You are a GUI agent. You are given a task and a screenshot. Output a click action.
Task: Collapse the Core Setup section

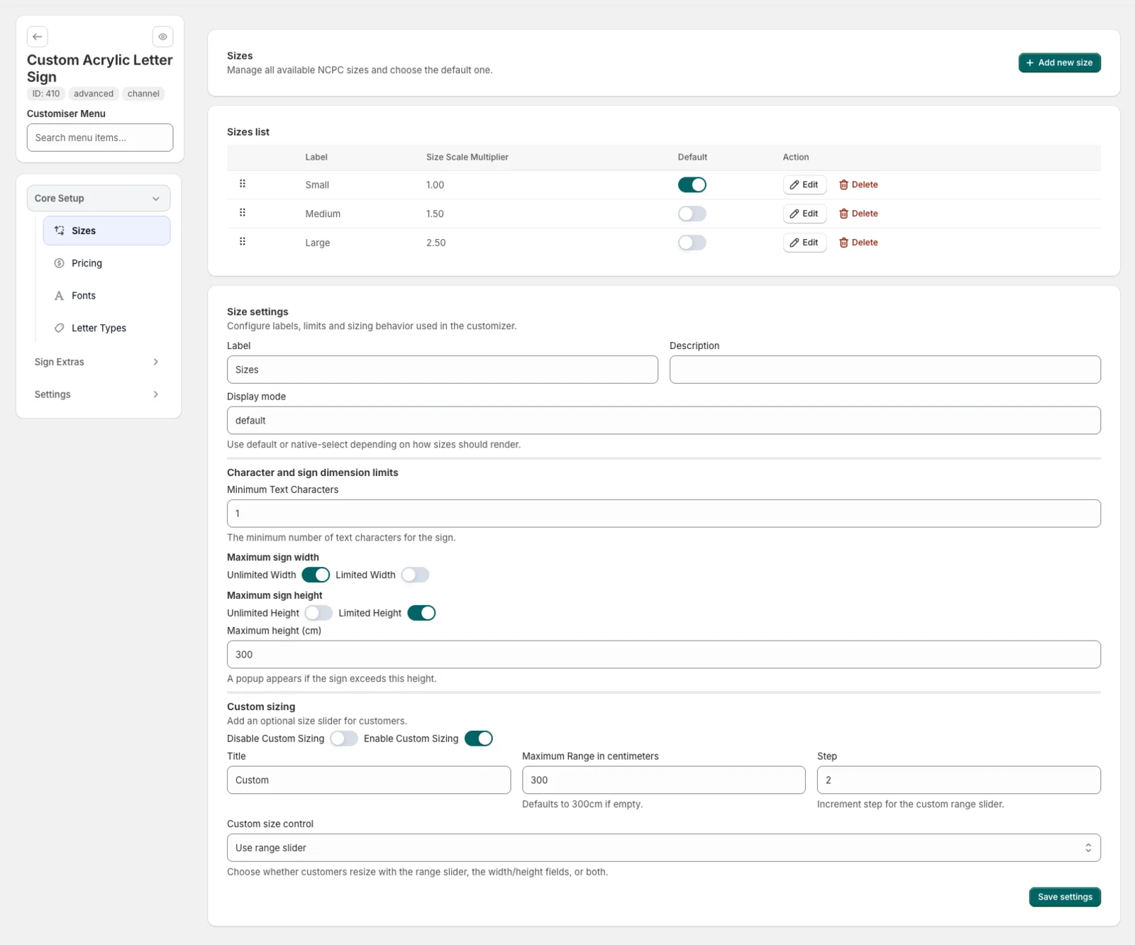(x=99, y=199)
